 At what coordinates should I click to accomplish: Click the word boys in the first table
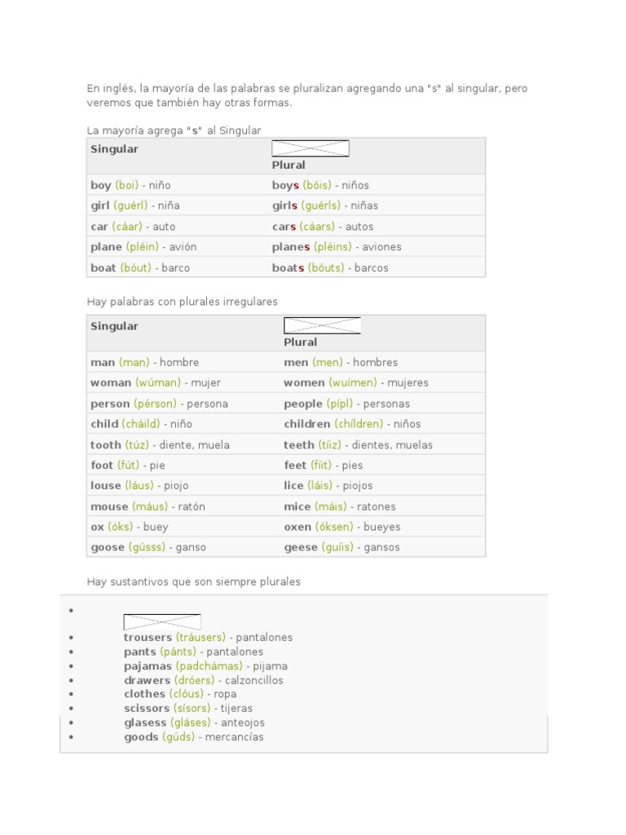pos(285,185)
